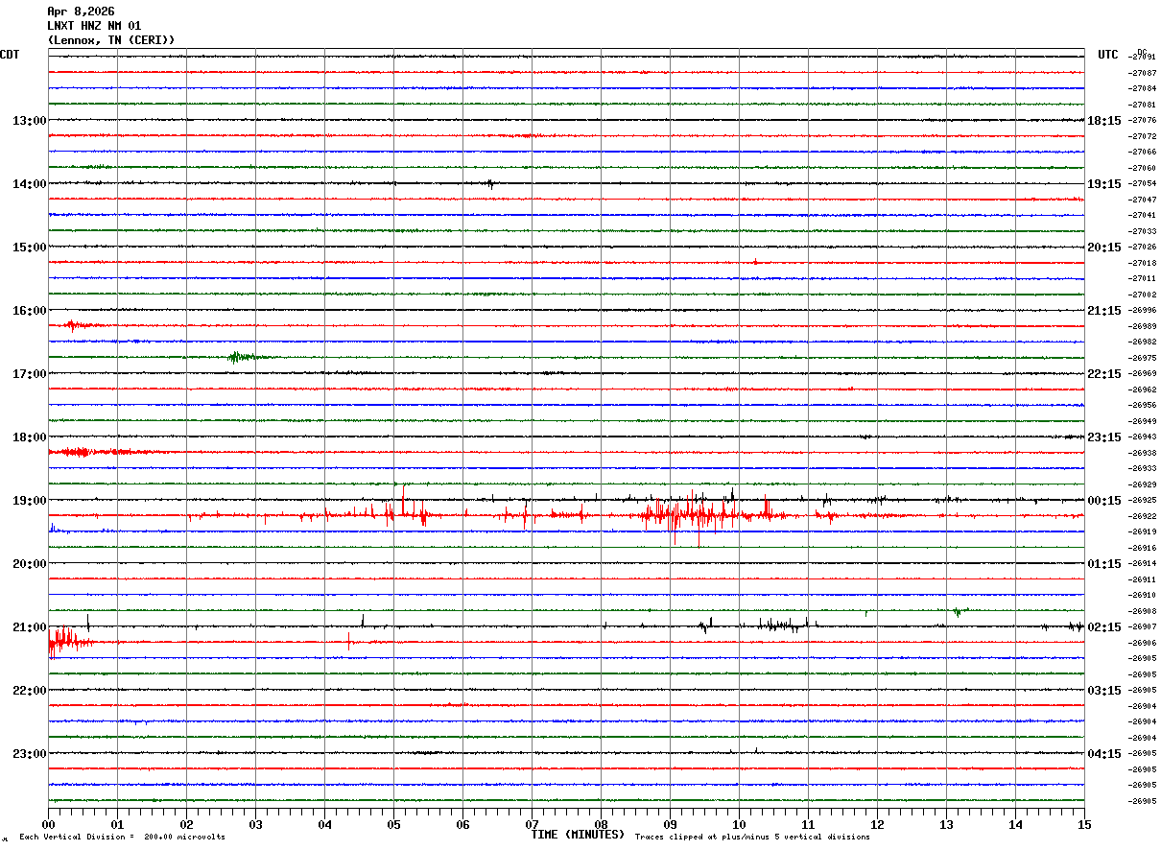Click the 01:15 UTC time label
This screenshot has height=850, width=1161.
[1104, 563]
